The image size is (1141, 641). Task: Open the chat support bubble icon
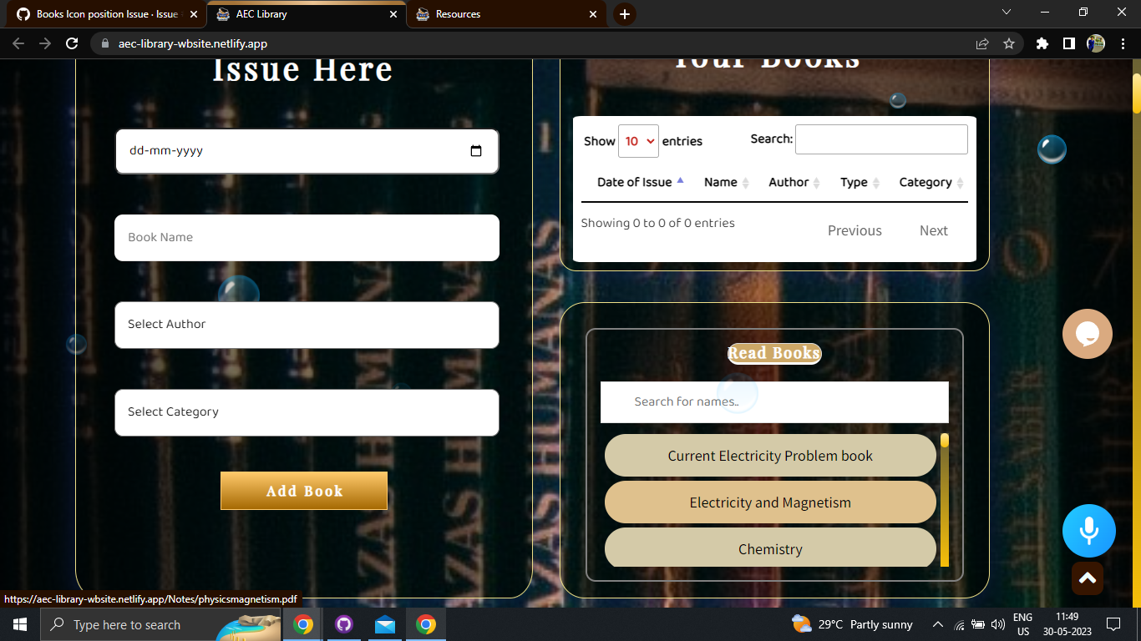point(1087,333)
